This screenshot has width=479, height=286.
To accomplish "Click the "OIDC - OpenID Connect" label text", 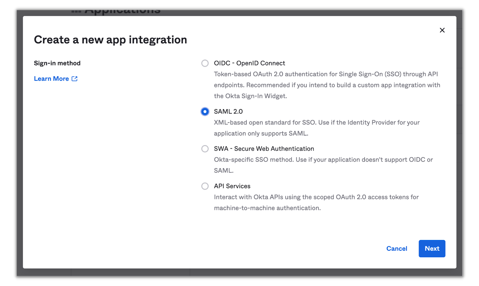I will pos(249,63).
